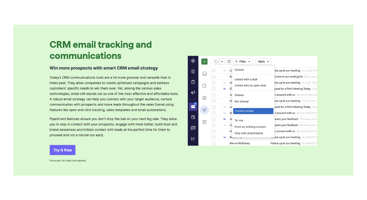
Task: Open the Contacts card icon in sidebar
Action: [x=193, y=128]
